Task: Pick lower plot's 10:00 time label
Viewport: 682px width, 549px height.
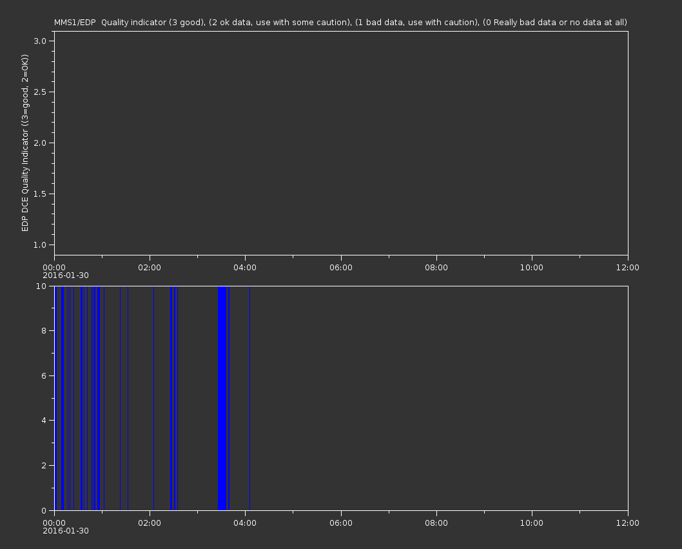Action: 532,523
